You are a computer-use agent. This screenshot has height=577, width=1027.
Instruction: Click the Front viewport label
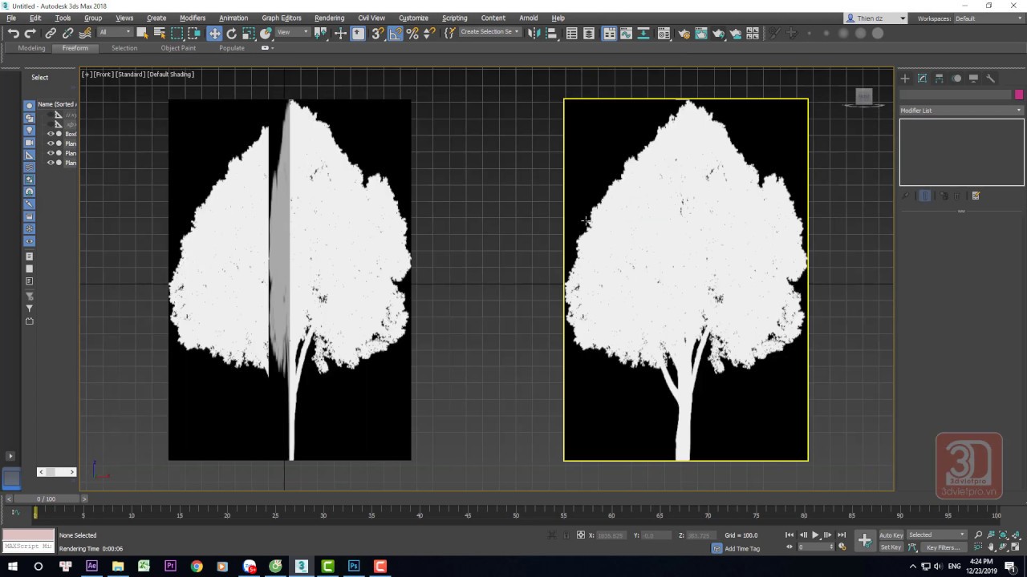click(x=103, y=75)
